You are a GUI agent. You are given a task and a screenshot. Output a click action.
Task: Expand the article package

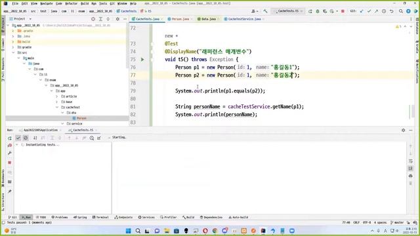[x=56, y=96]
